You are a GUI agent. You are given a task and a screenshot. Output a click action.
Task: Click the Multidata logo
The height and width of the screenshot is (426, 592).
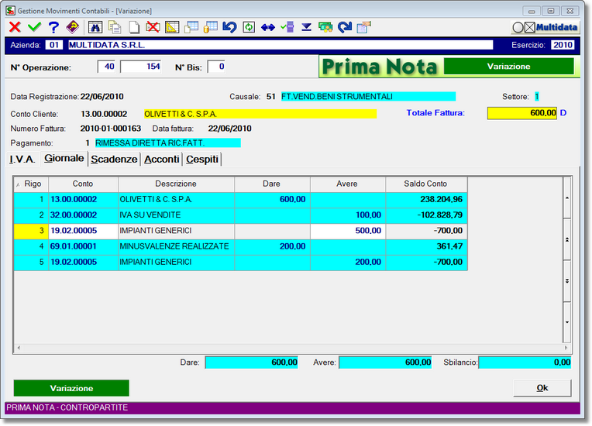pos(546,27)
